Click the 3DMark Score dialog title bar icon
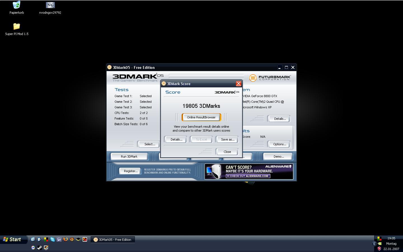Viewport: 403px width, 252px height. (x=164, y=83)
